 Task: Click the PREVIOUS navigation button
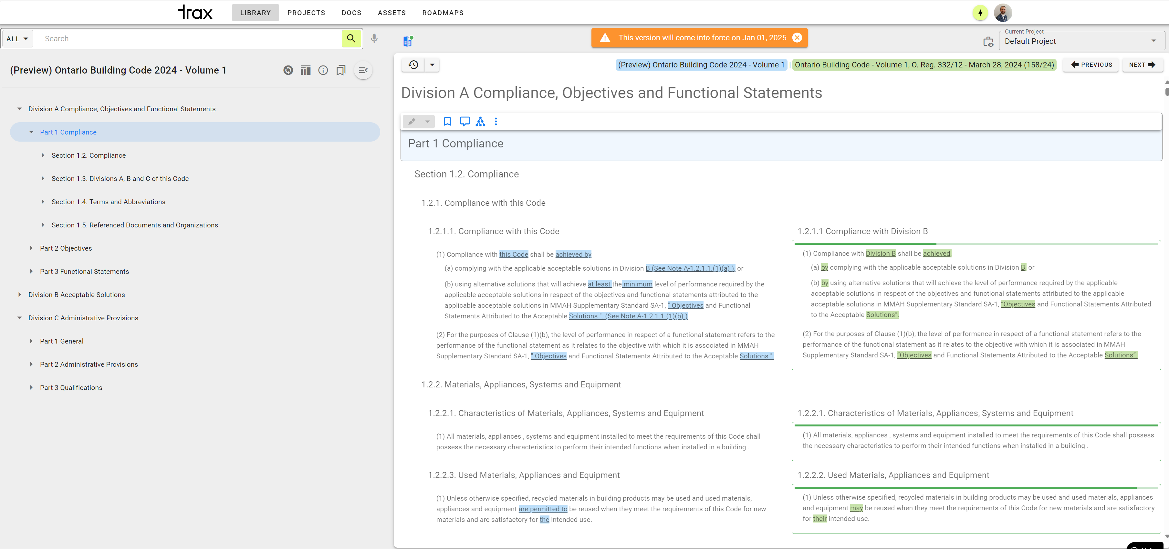[x=1091, y=65]
